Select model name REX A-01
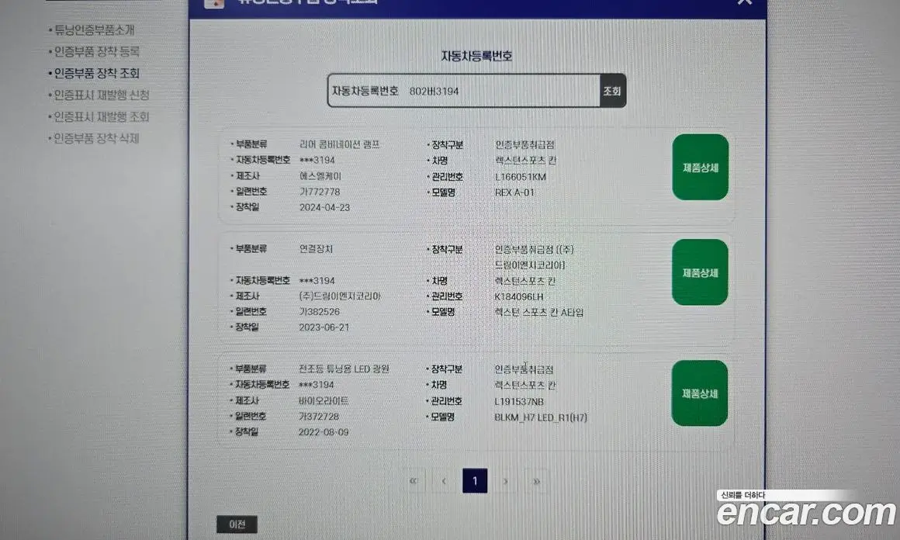Image resolution: width=900 pixels, height=540 pixels. point(515,192)
